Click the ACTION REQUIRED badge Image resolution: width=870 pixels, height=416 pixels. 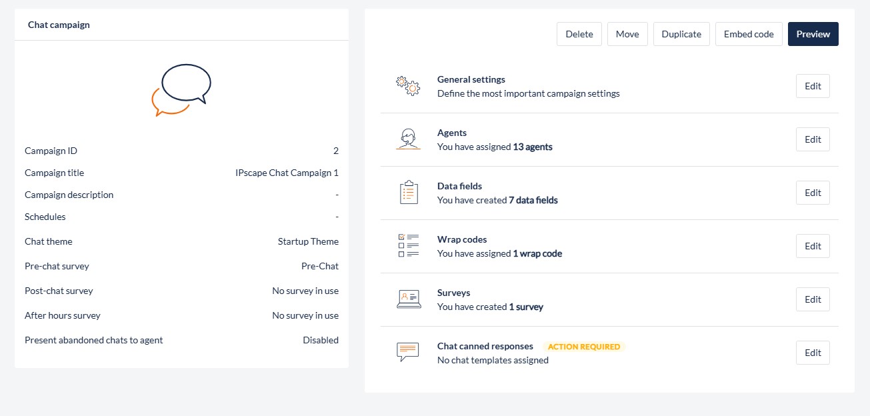(x=584, y=347)
